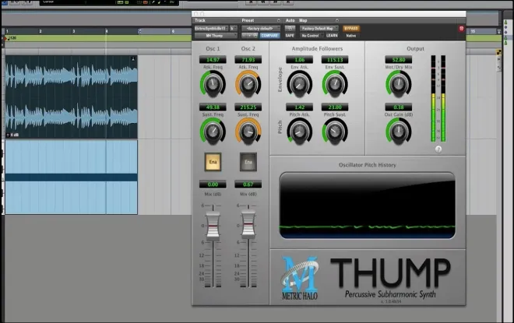Click the Osc 1 Atk. Freq knob

[x=213, y=84]
